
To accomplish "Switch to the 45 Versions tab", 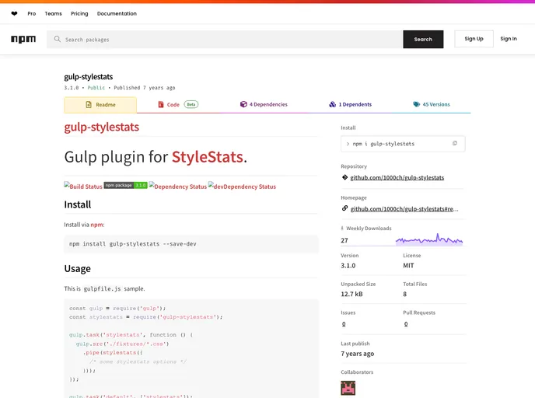I will click(432, 104).
